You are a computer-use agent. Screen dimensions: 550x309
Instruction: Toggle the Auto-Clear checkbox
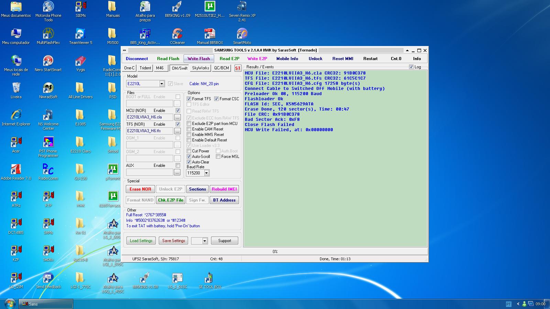(189, 162)
